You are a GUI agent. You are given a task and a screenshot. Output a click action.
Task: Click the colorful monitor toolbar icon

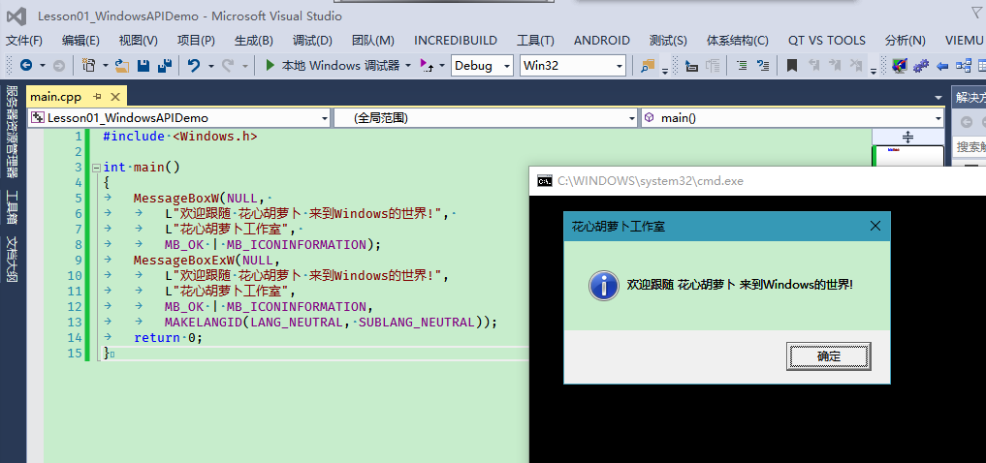pos(900,65)
